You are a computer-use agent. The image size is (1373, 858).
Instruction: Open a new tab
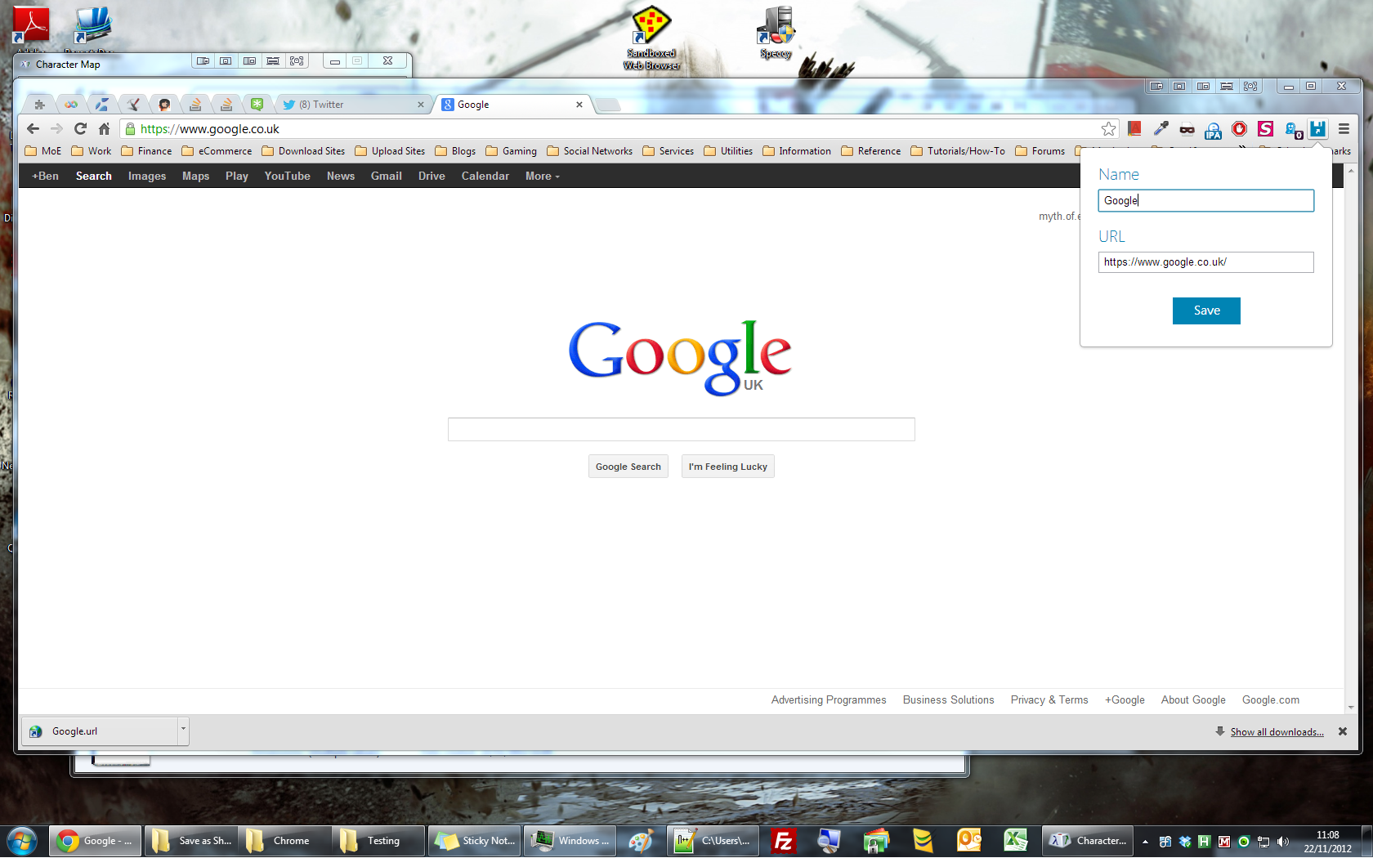pos(607,105)
